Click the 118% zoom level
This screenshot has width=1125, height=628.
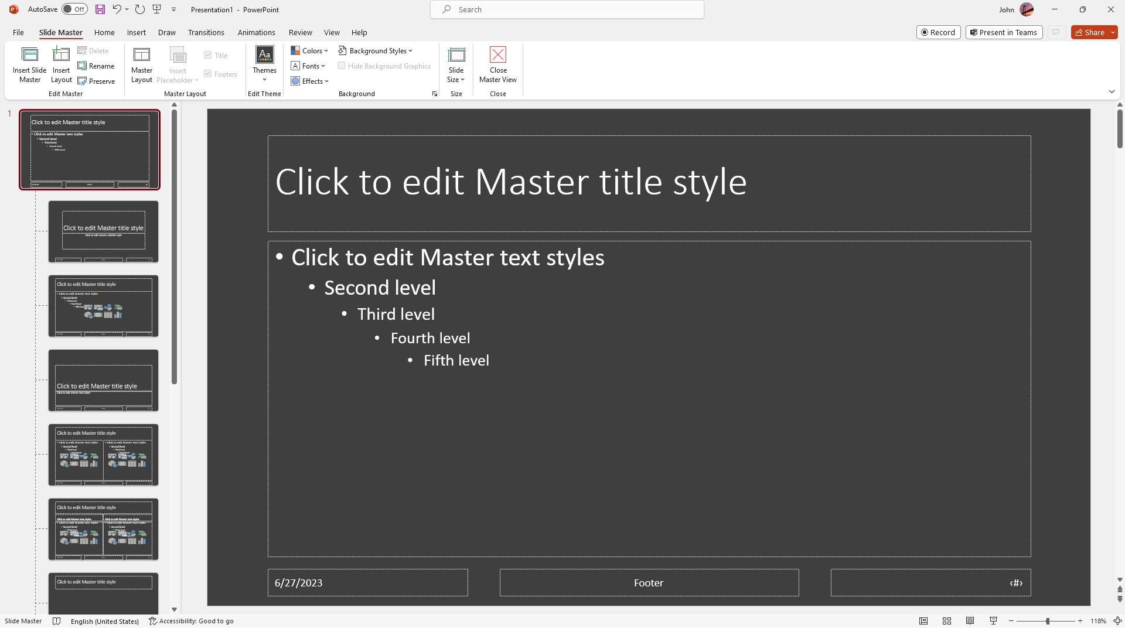pyautogui.click(x=1098, y=622)
